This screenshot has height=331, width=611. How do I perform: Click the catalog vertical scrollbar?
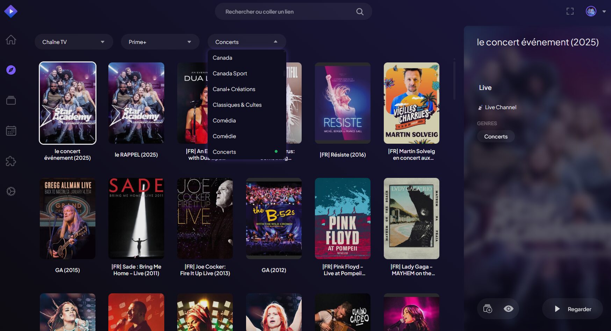pos(454,80)
